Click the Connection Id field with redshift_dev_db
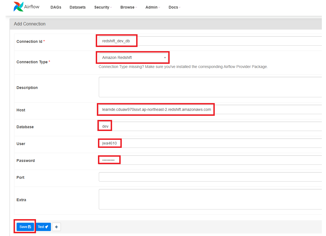The image size is (326, 236). tap(210, 41)
